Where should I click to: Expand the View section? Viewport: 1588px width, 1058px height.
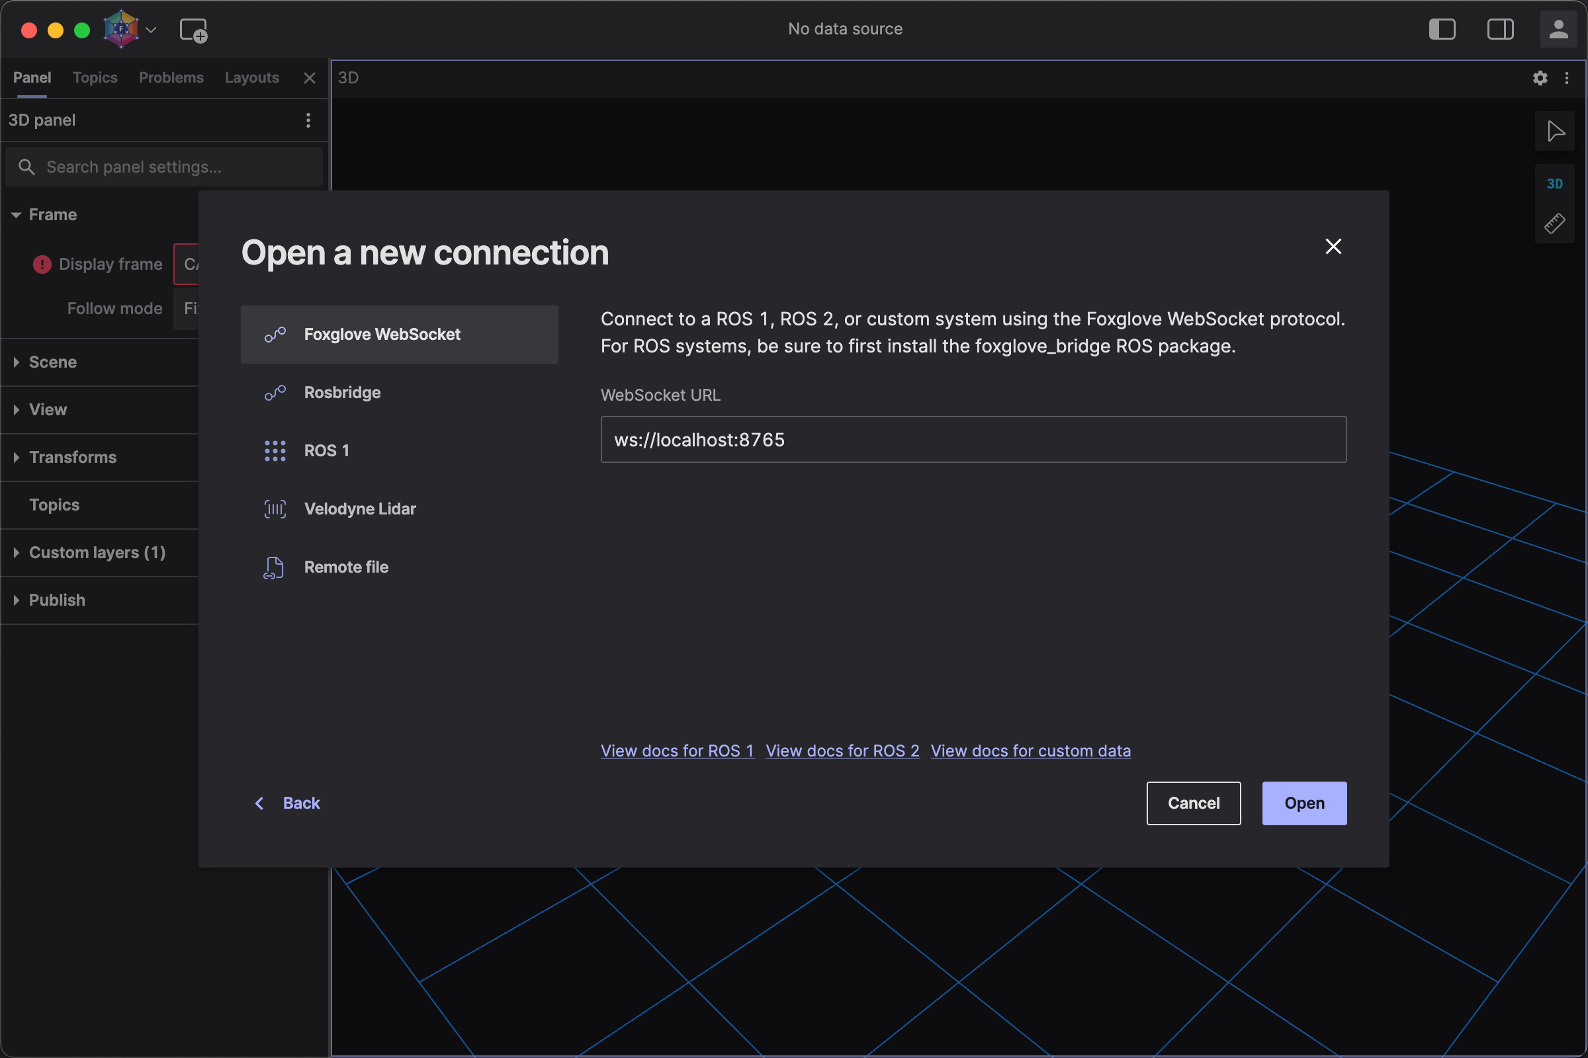coord(16,409)
